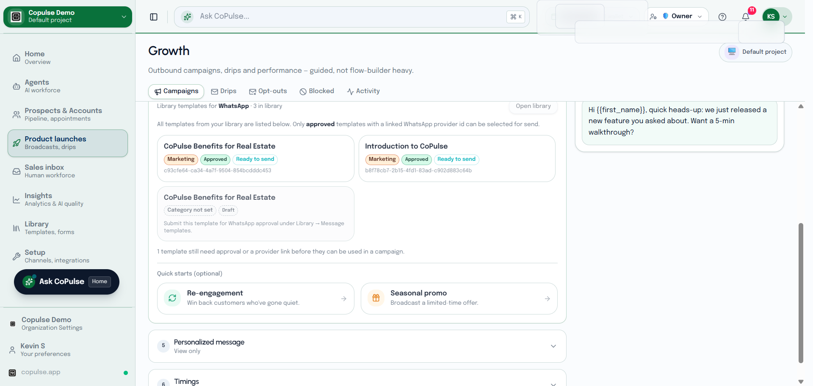Click the KS user avatar

tap(771, 17)
